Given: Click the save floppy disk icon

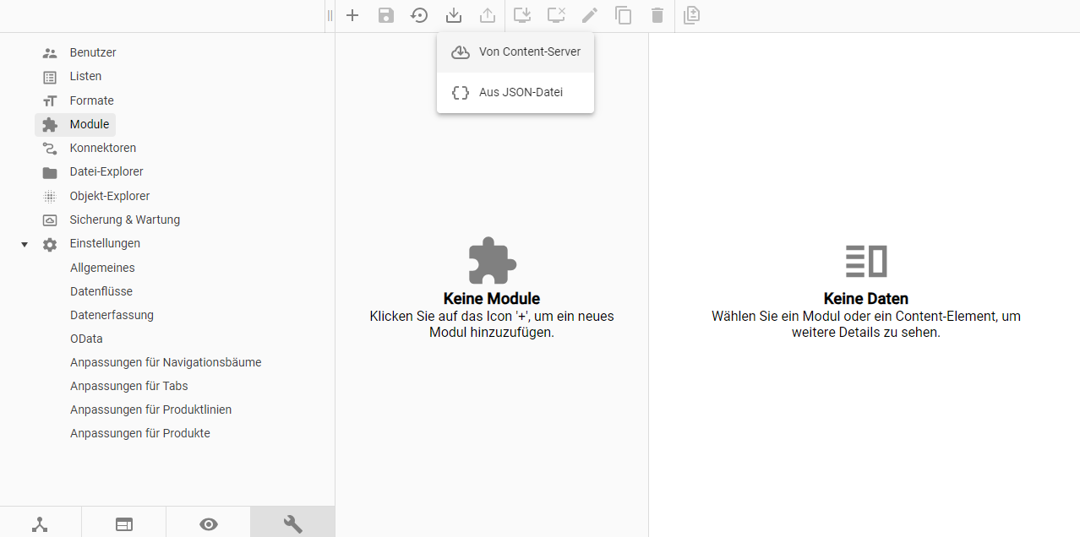Looking at the screenshot, I should (x=386, y=15).
